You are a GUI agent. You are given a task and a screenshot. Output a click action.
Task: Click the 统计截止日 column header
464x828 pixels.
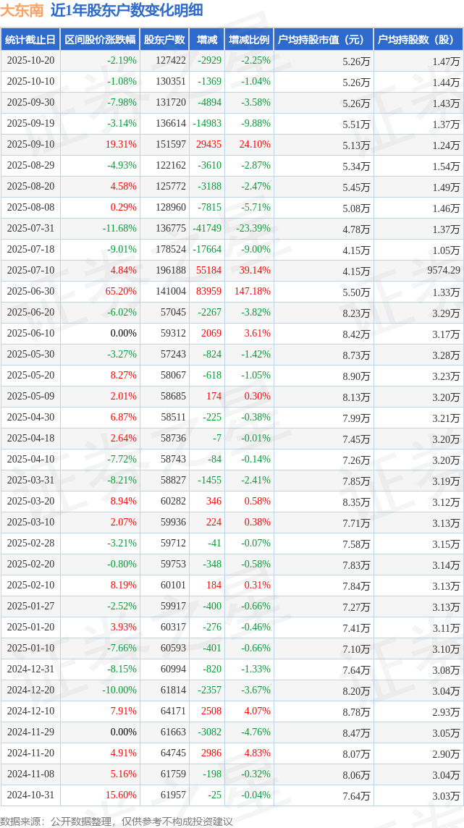pos(30,40)
